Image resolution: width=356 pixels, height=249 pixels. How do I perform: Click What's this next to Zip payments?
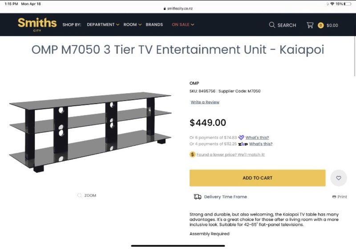[x=261, y=144]
